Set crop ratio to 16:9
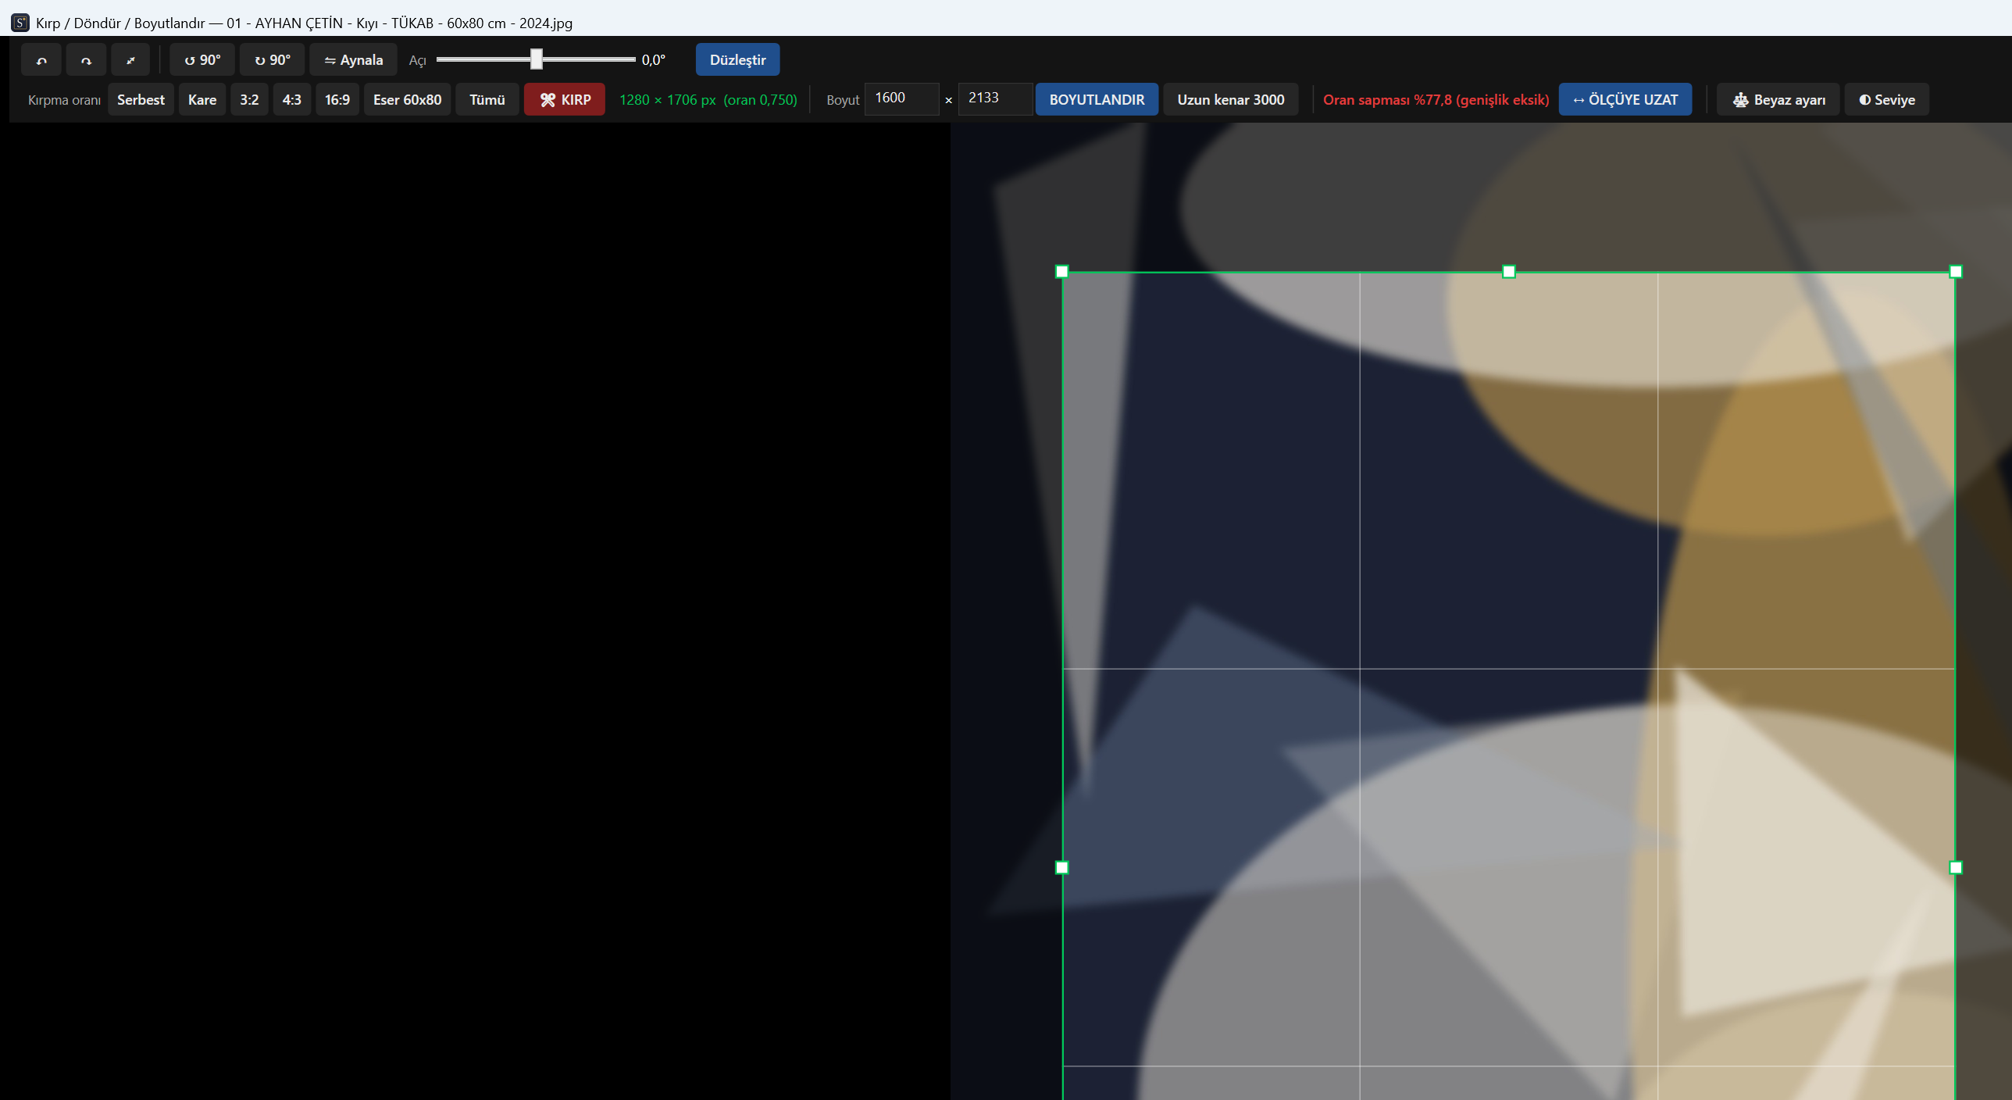2012x1100 pixels. click(x=337, y=100)
